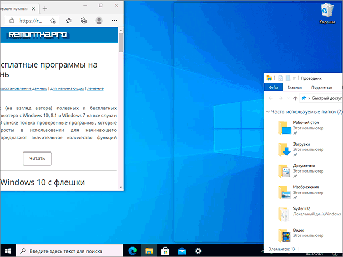Open Explorer quick access toolbar dropdown
343x257 pixels.
pos(294,78)
